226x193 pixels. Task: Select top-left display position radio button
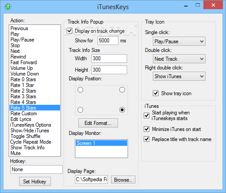80,90
